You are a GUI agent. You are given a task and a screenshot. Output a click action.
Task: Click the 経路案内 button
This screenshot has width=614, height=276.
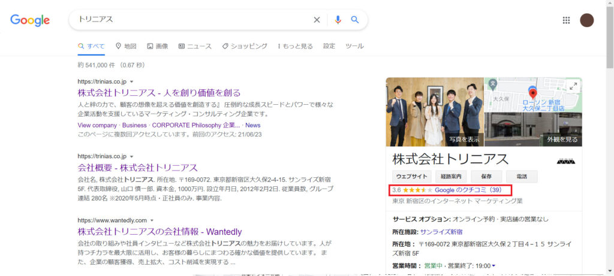[x=451, y=176]
